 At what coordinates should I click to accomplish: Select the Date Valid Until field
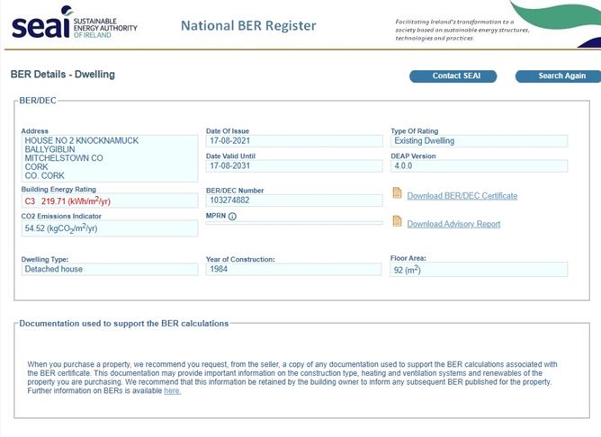point(293,166)
